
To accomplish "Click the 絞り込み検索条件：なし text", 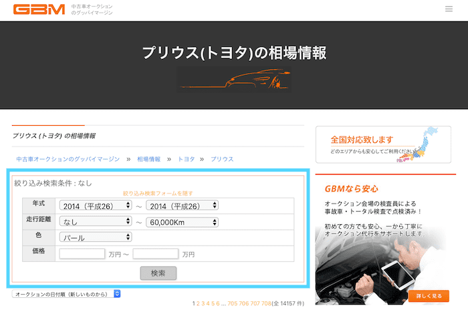I will 53,183.
